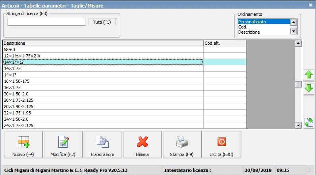316x175 pixels.
Task: Choose Cod. sorting in Ordinamento list
Action: 264,27
